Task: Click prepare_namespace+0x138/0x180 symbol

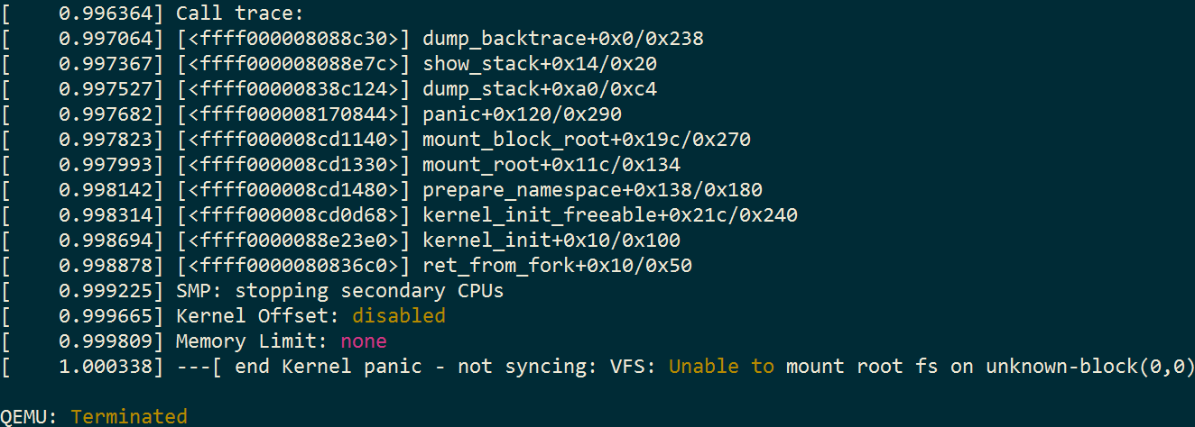Action: [592, 190]
